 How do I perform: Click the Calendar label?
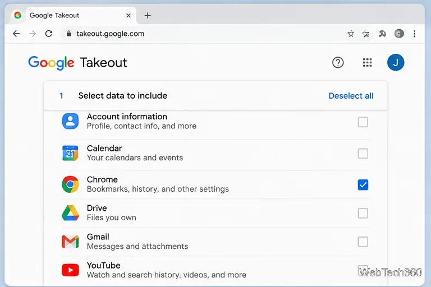[x=104, y=149]
